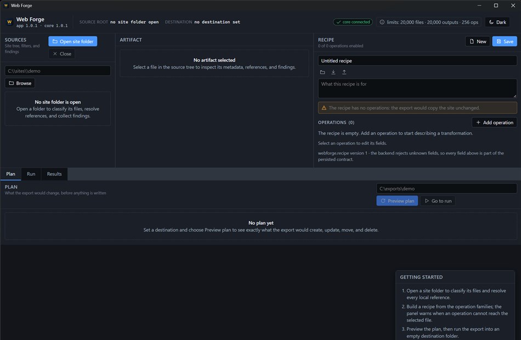Image resolution: width=521 pixels, height=340 pixels.
Task: Focus the site path field showing C:\\sites\\demo
Action: 58,71
